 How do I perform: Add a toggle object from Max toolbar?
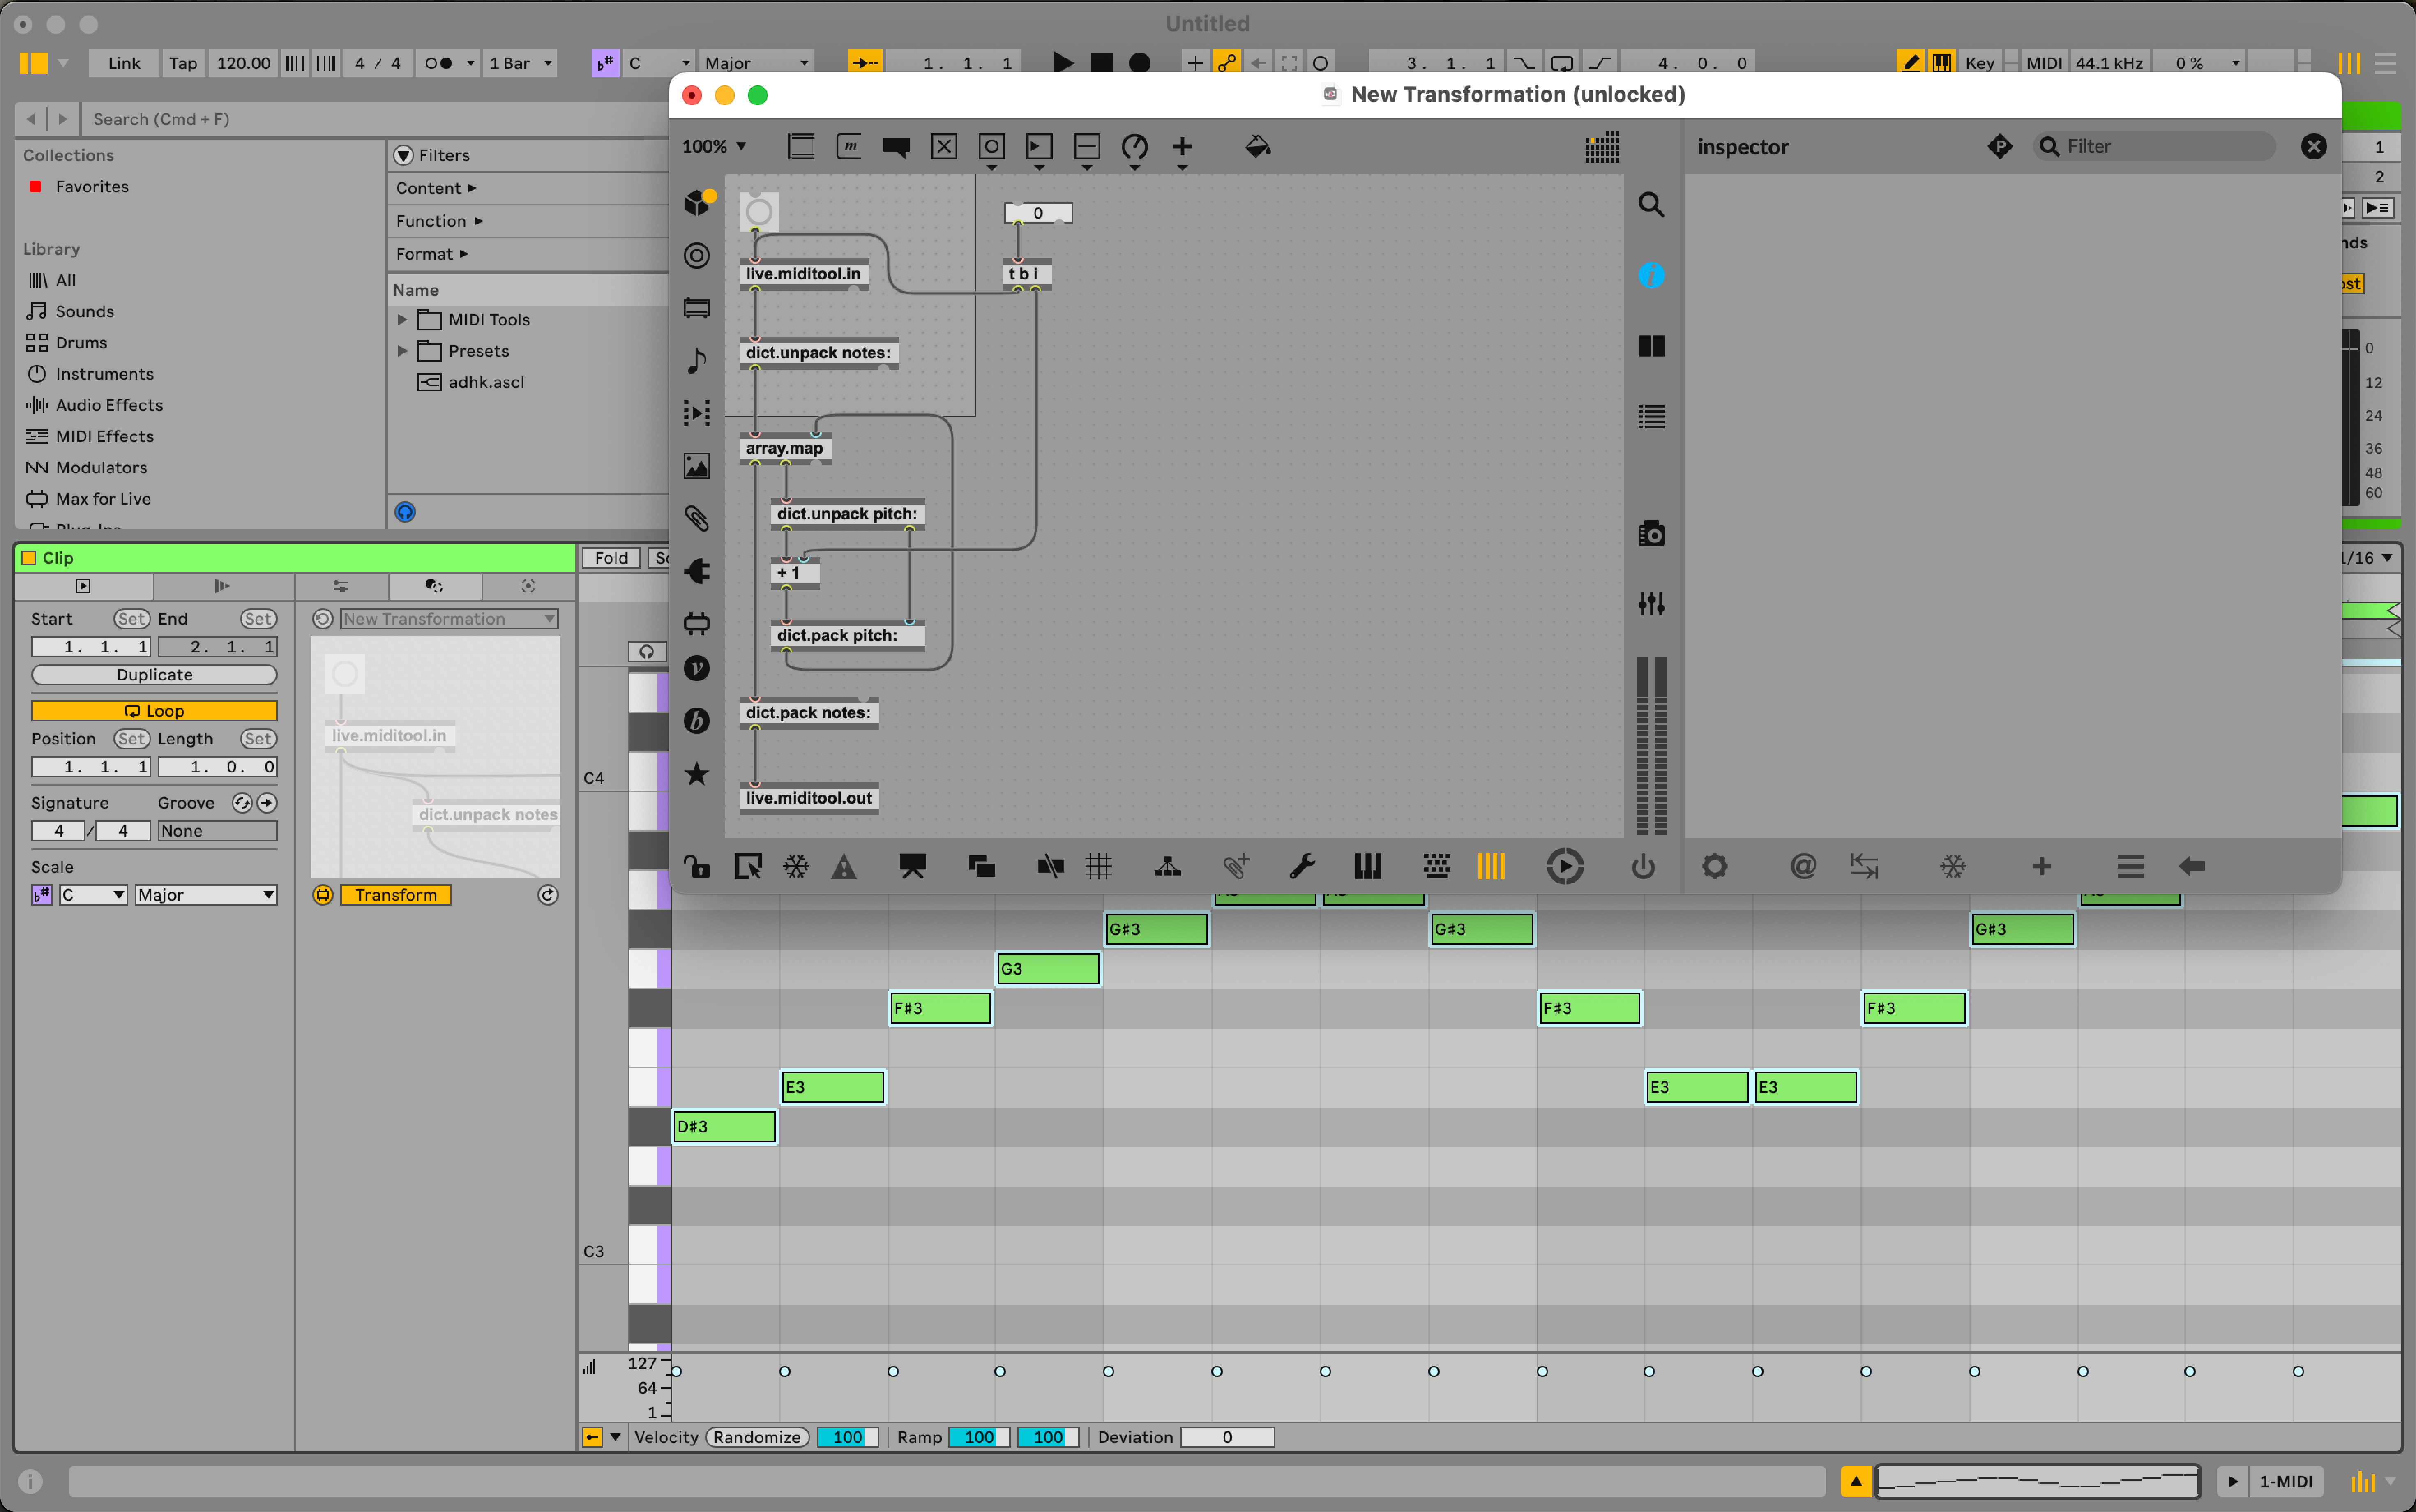944,147
